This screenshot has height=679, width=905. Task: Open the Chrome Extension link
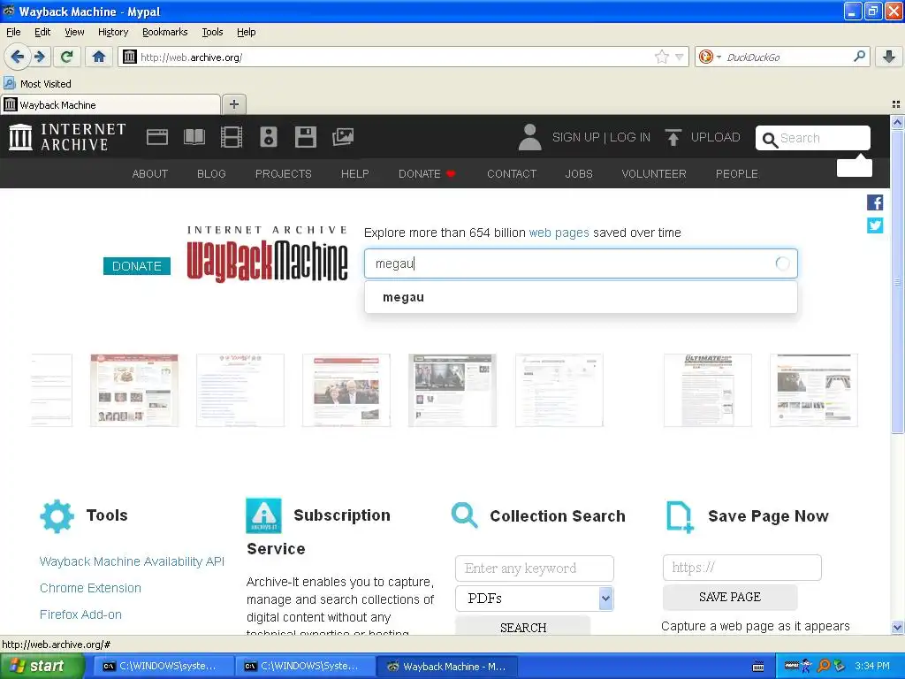90,588
